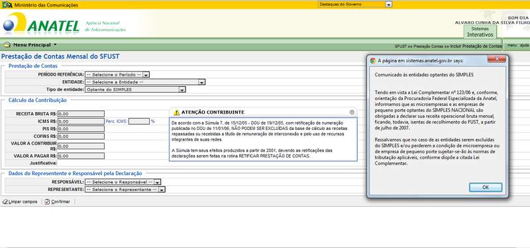Screen dimensions: 530x248
Task: Click the Chrome icon in dialog title
Action: [x=373, y=61]
